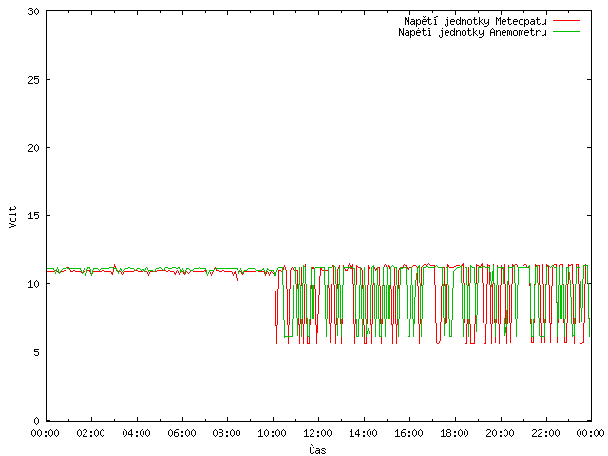Click the y-axis value 25

tap(34, 80)
